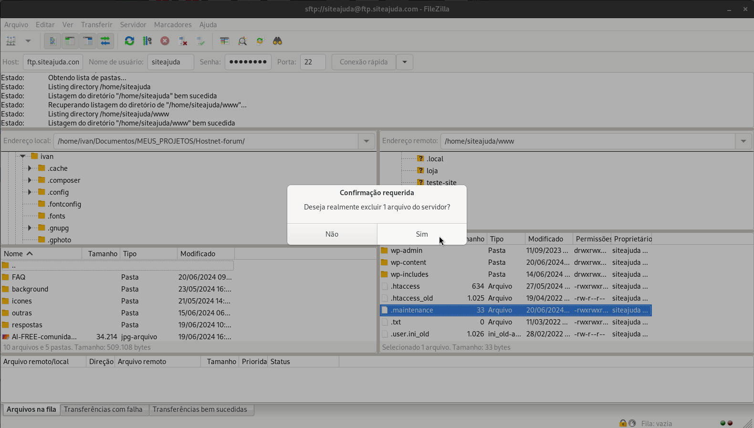754x428 pixels.
Task: Select the icones local folder icon
Action: (6, 301)
